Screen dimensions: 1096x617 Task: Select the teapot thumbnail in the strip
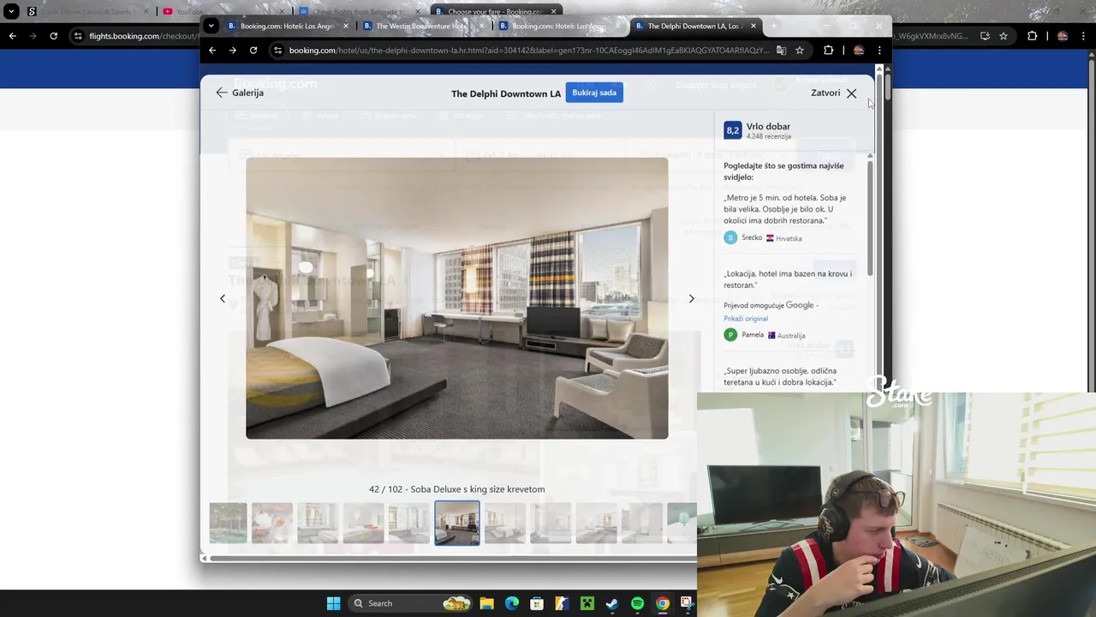(x=272, y=523)
